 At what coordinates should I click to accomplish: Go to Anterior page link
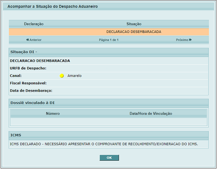tap(34, 40)
